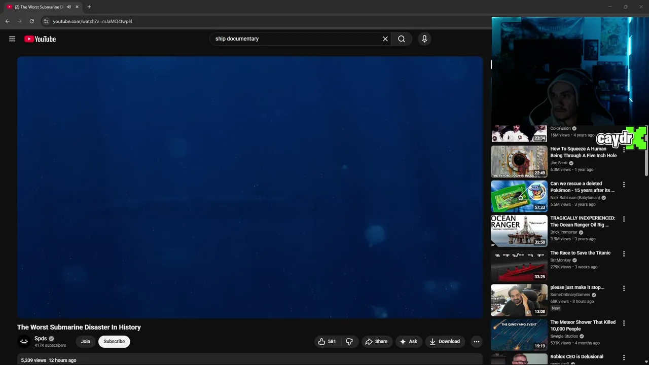Open BritMonkey channel name

tap(561, 260)
